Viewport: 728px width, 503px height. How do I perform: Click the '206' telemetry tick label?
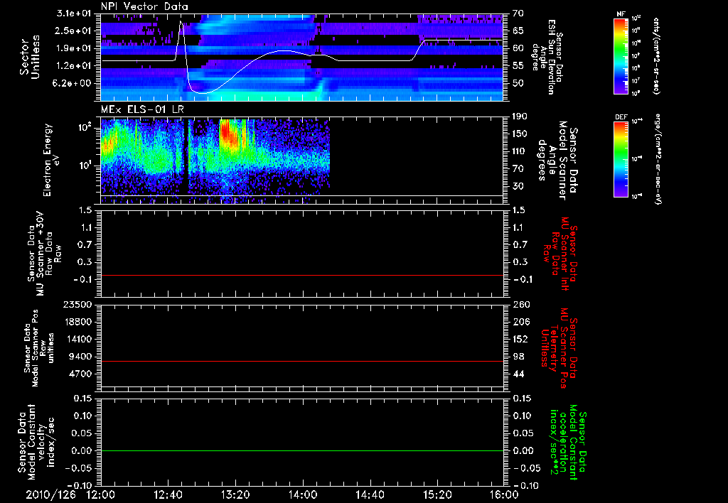521,322
